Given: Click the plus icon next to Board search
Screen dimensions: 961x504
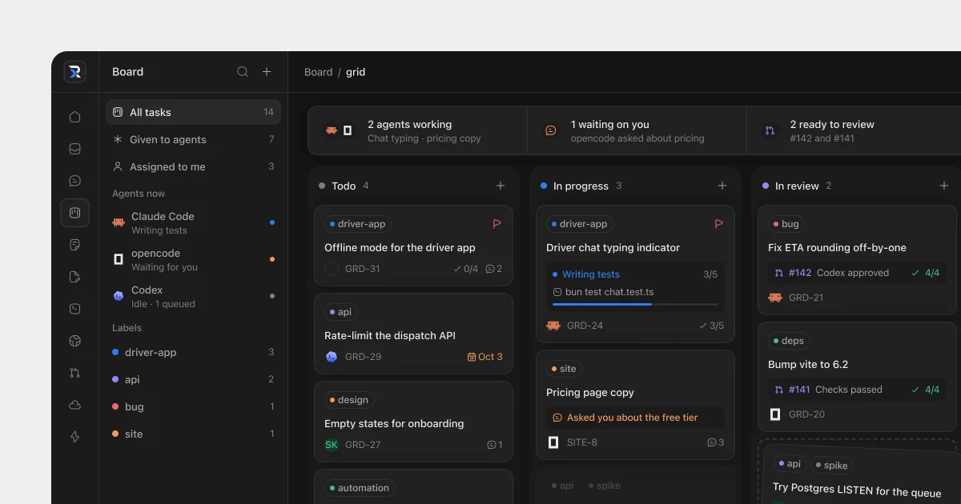Looking at the screenshot, I should click(267, 72).
